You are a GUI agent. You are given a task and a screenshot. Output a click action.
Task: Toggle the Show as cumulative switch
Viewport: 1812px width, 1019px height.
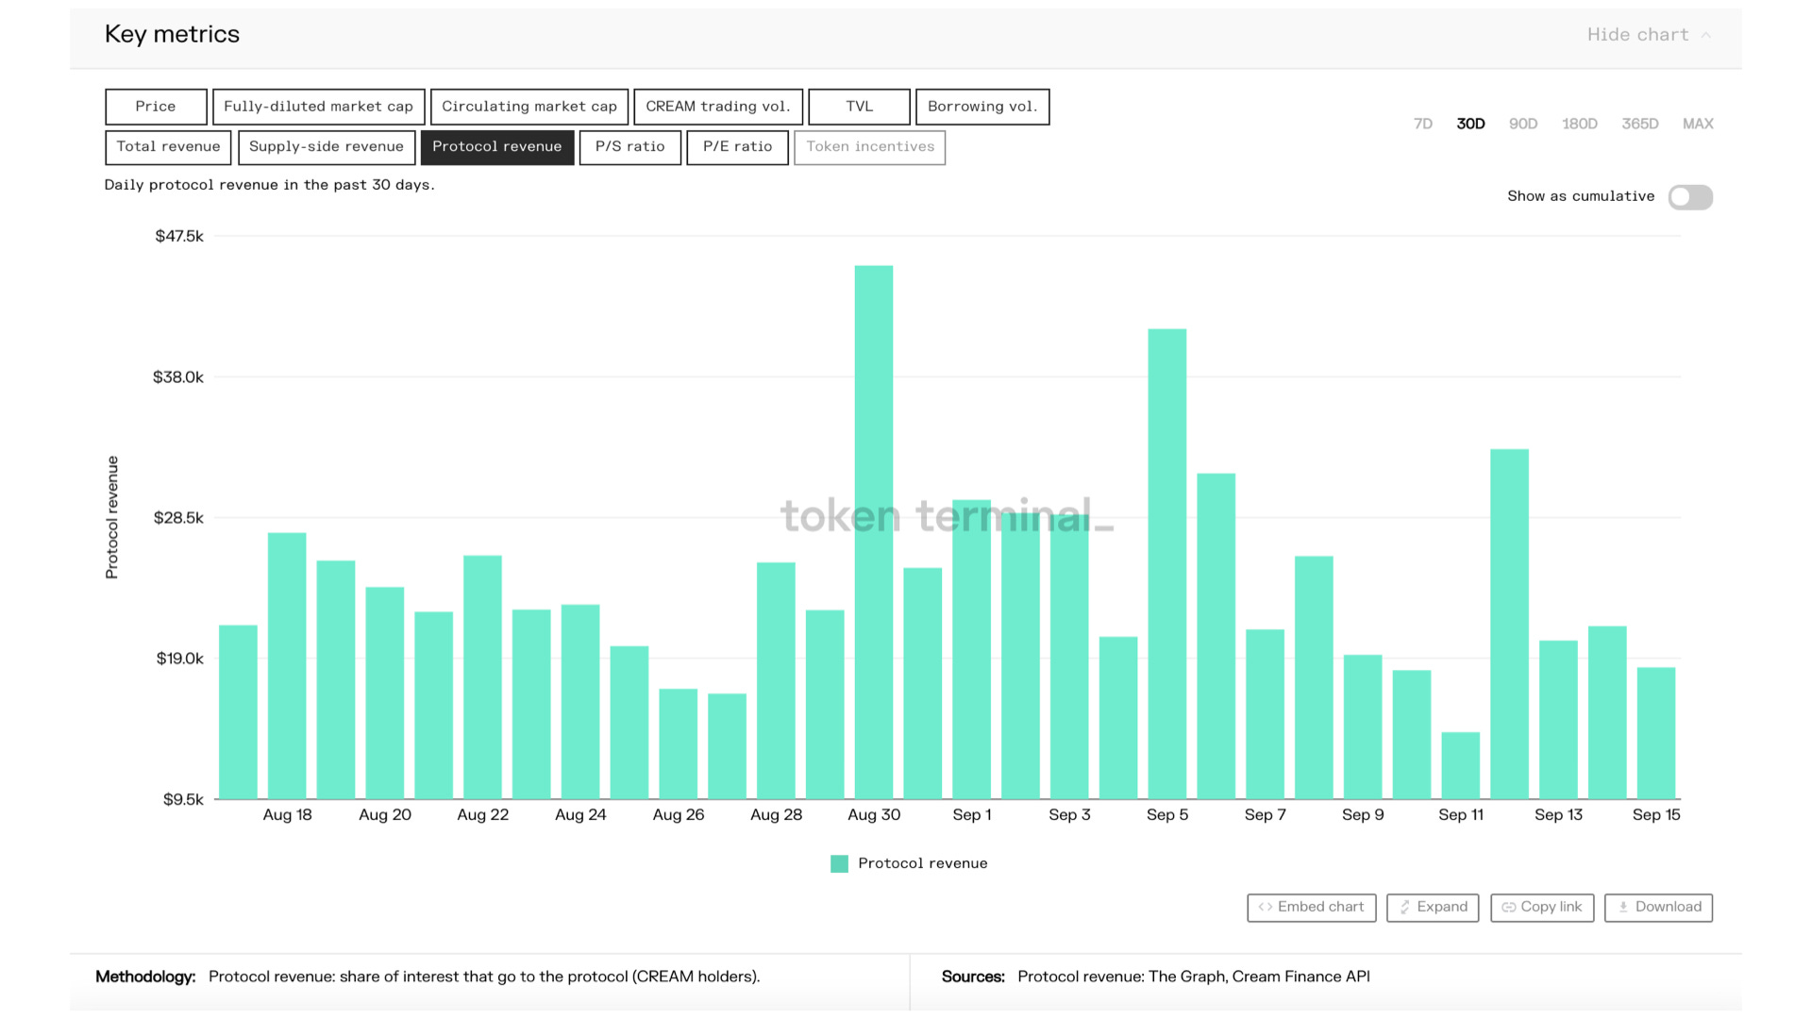point(1689,197)
